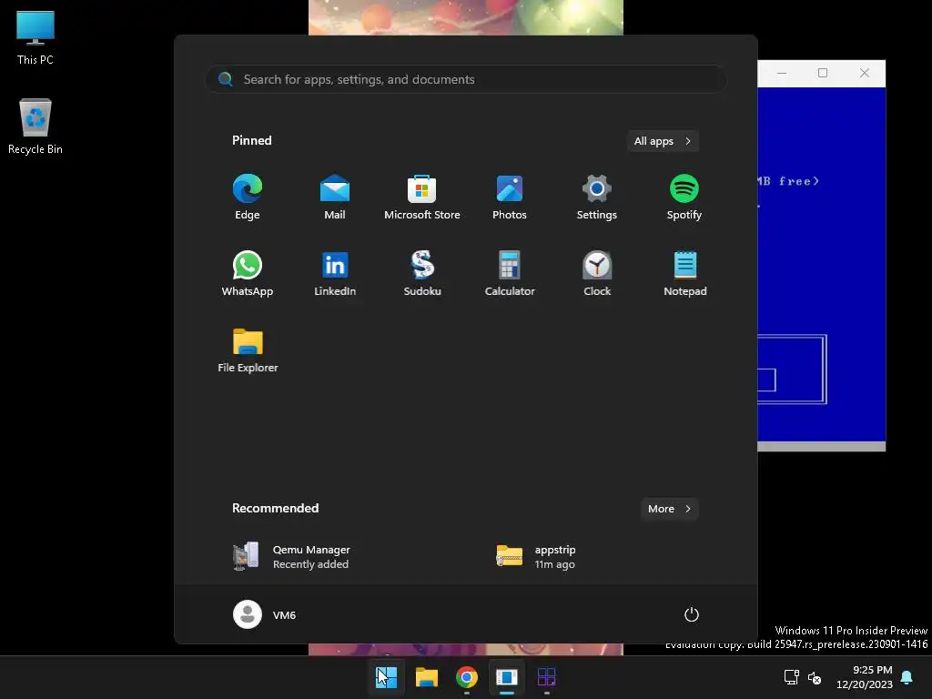This screenshot has width=932, height=699.
Task: Open the network status tray icon
Action: (791, 677)
